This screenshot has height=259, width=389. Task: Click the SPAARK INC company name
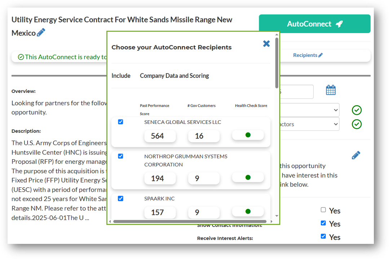coord(159,198)
